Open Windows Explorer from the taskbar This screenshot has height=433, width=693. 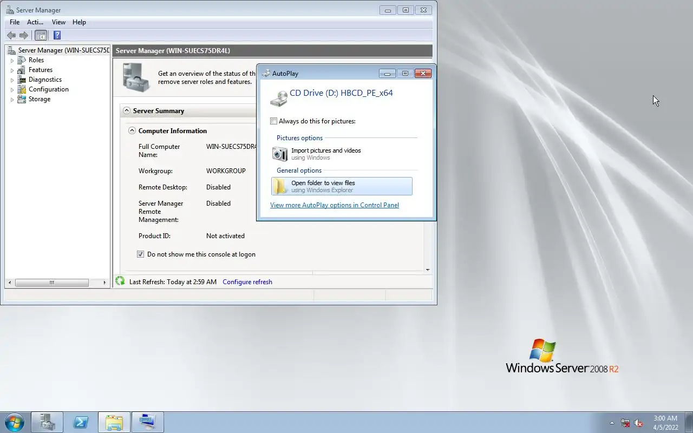(x=114, y=422)
